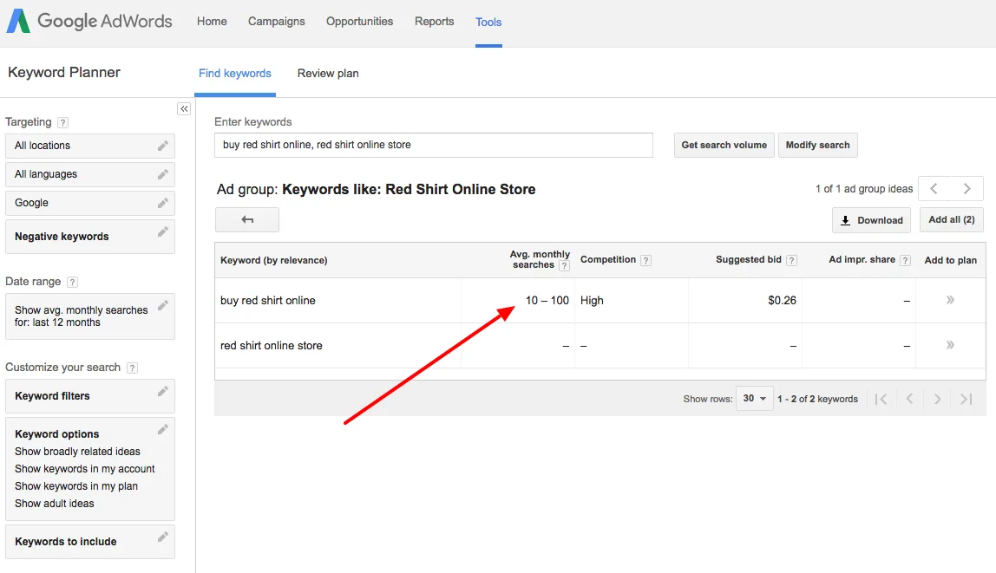This screenshot has width=996, height=573.
Task: Click Show broadly related ideas
Action: (77, 451)
